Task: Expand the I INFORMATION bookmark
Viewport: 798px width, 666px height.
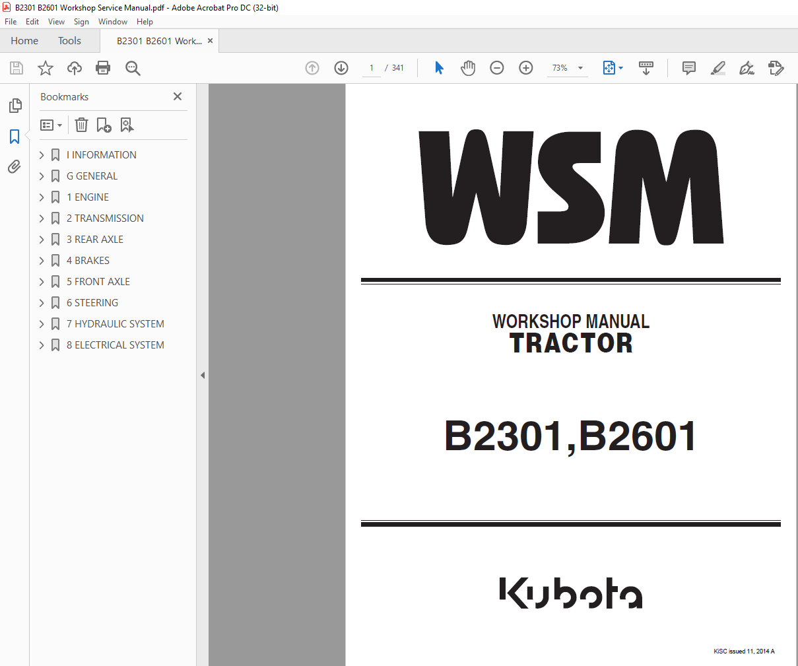Action: tap(42, 155)
